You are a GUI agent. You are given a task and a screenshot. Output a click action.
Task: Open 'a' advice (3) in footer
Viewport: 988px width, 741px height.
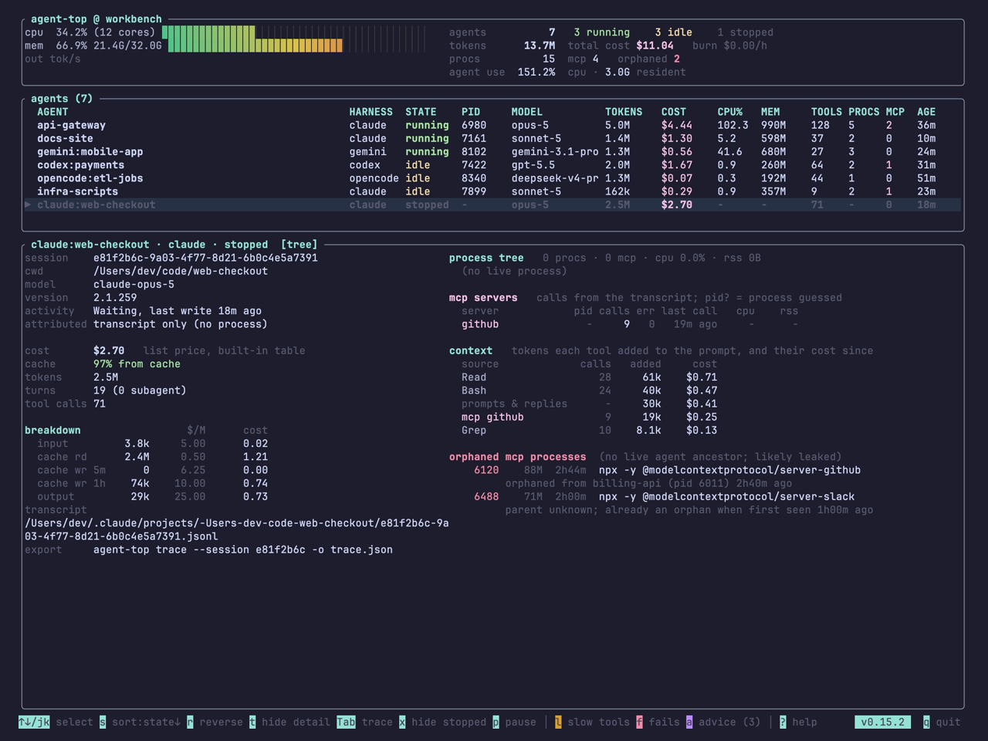[x=723, y=722]
